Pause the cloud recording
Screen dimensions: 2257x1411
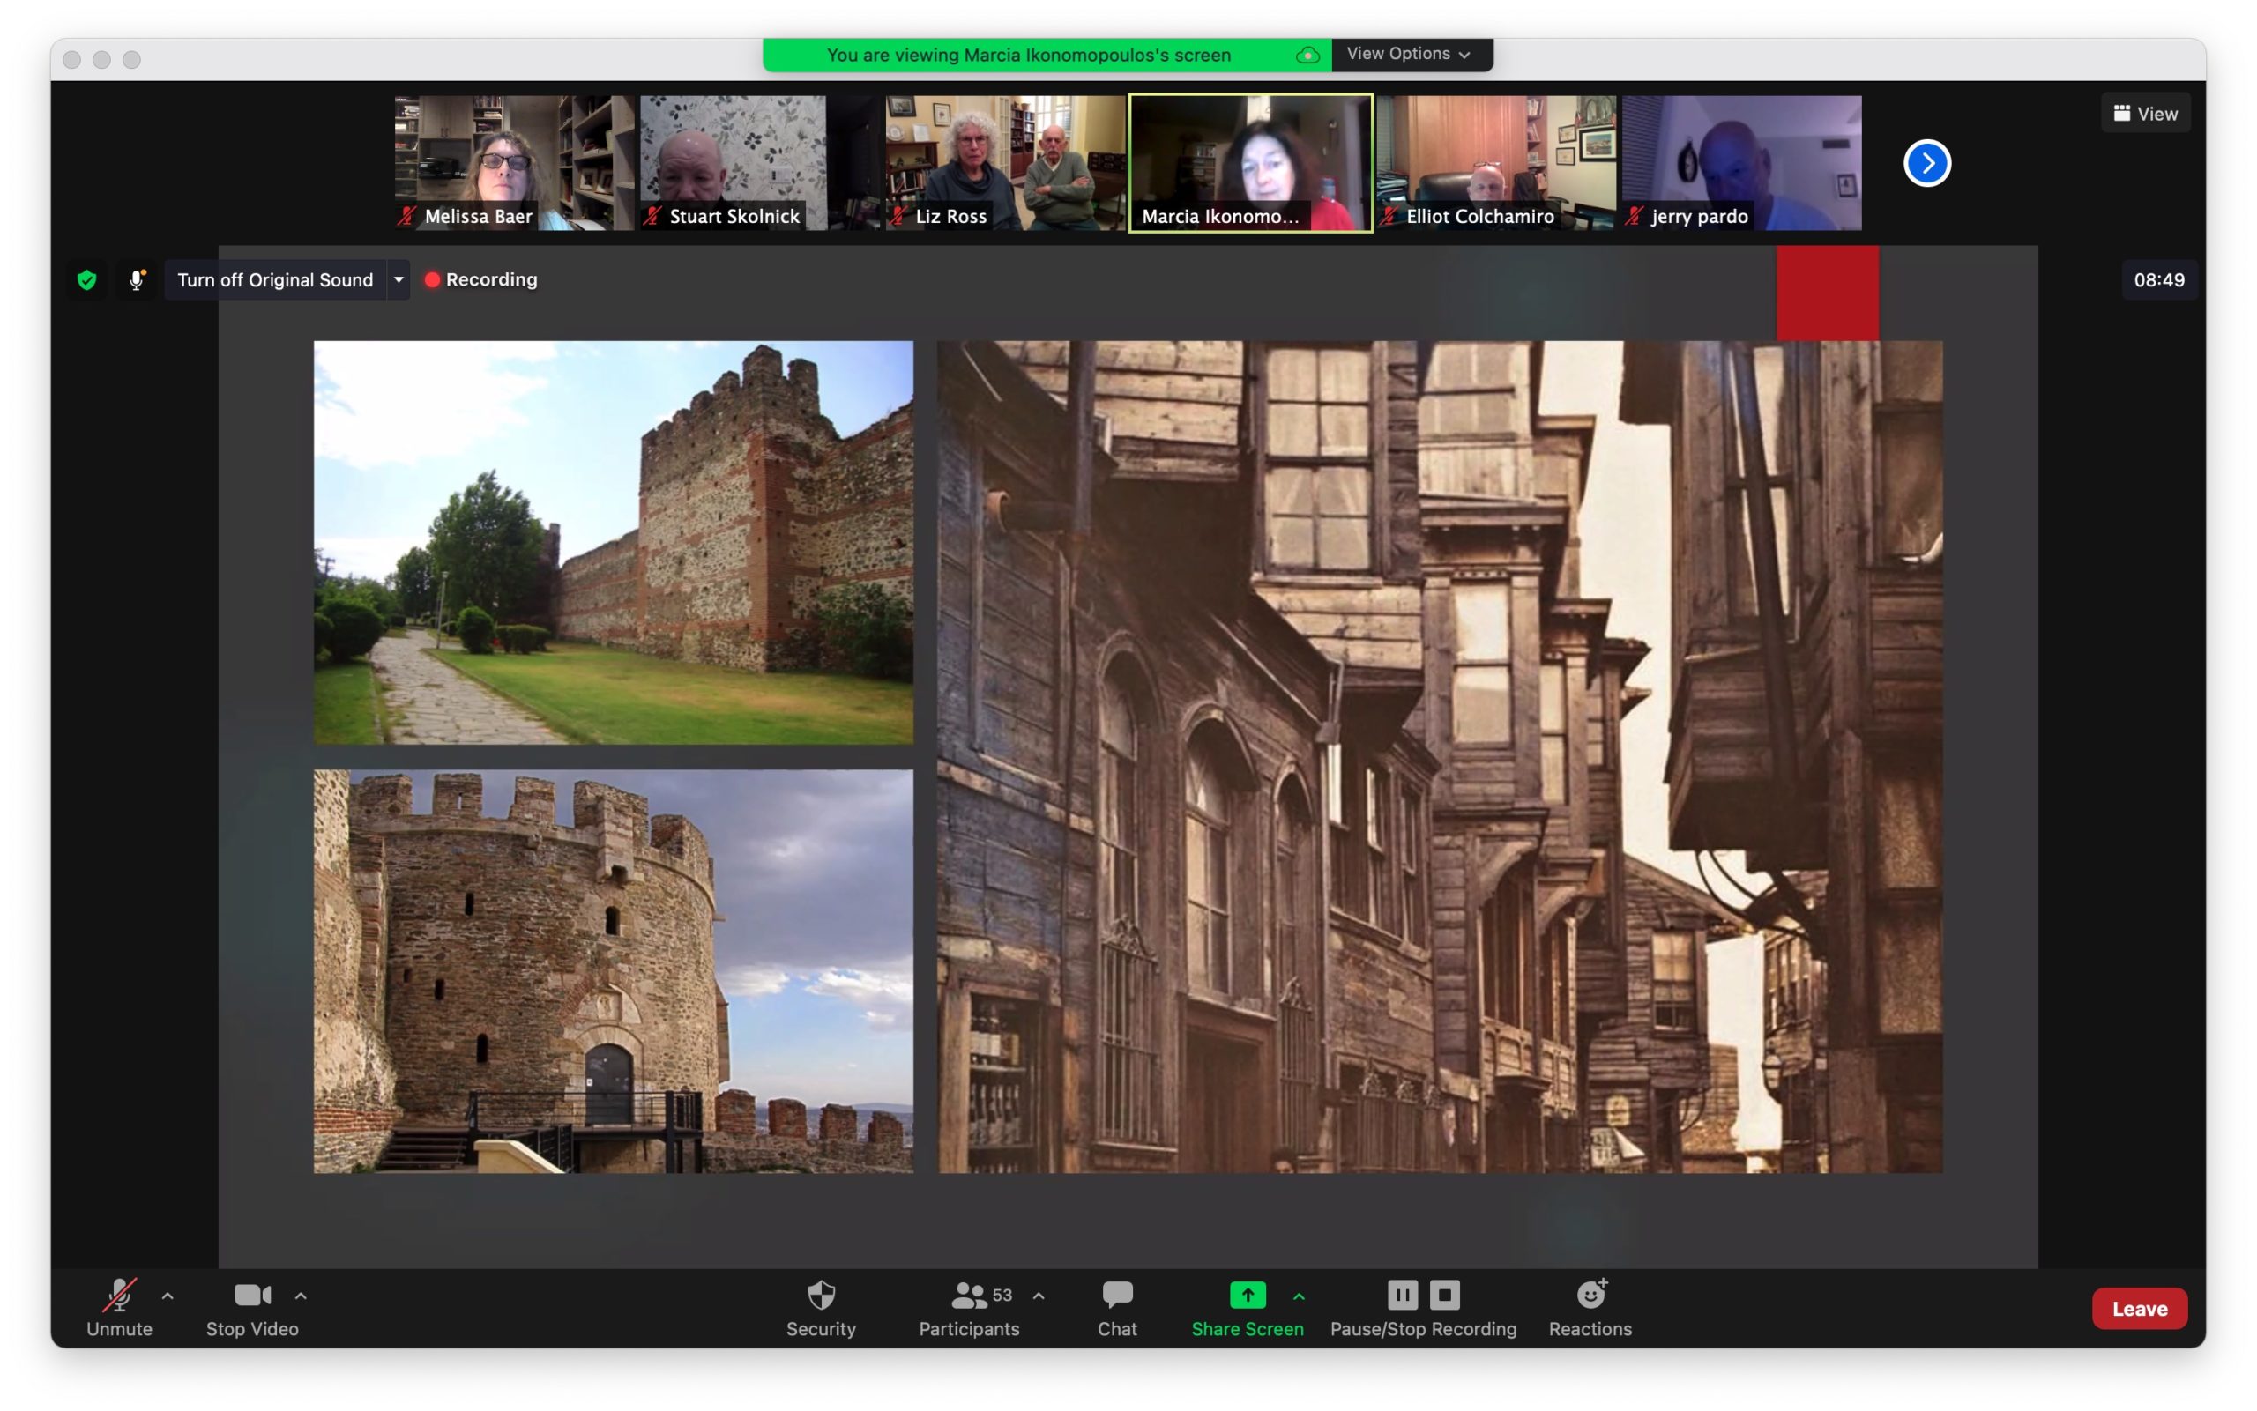click(x=1403, y=1294)
